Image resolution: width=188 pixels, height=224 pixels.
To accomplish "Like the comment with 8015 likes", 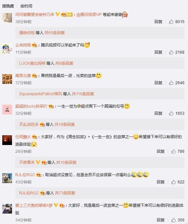I will tap(171, 22).
